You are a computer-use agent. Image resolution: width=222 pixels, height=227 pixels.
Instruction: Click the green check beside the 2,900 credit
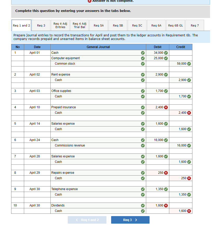coord(189,80)
